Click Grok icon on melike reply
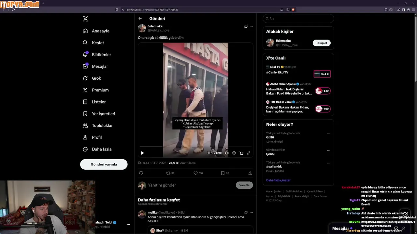 point(246,213)
